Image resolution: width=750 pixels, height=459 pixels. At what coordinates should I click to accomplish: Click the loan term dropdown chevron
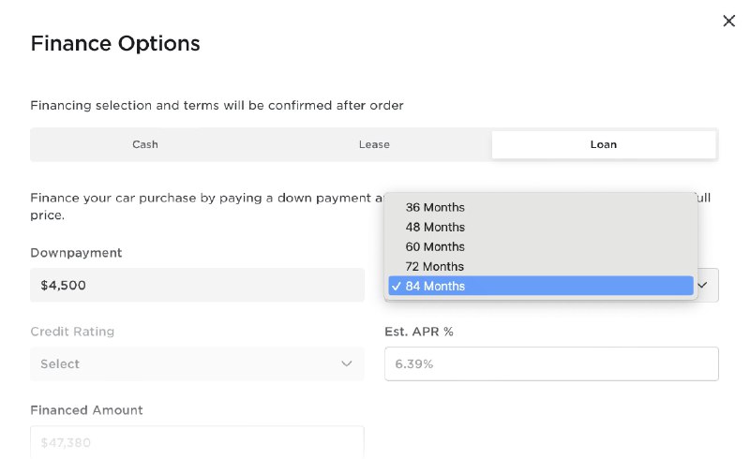(x=702, y=285)
